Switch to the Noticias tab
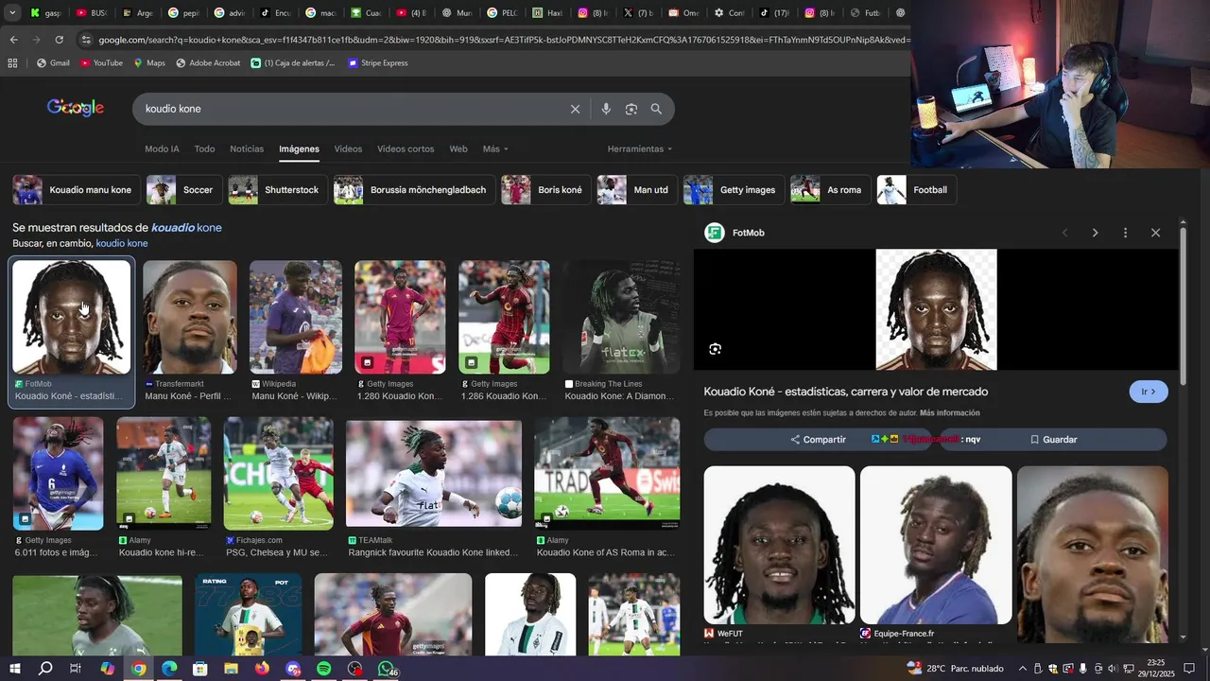 point(247,149)
